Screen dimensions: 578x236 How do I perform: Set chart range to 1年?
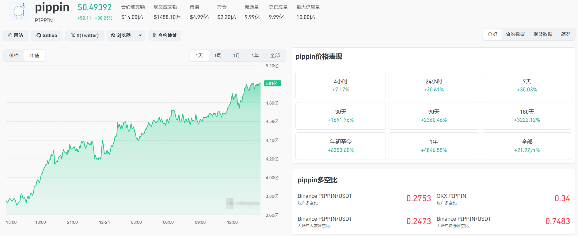(255, 56)
